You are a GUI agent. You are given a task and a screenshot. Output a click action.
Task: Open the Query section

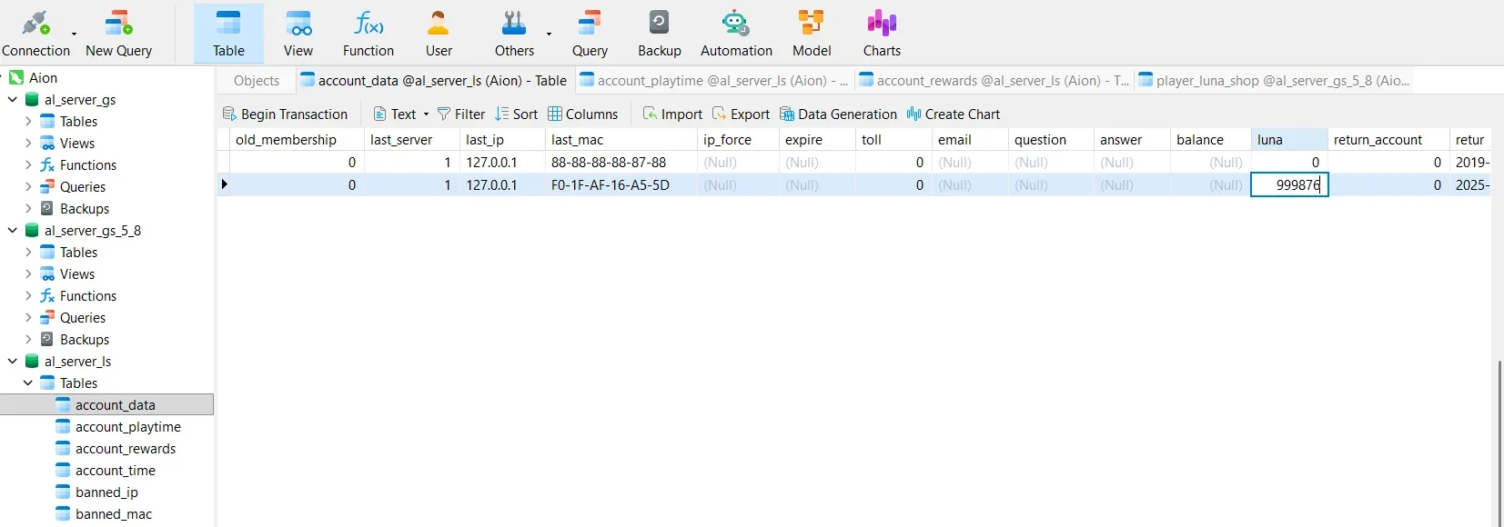coord(590,34)
